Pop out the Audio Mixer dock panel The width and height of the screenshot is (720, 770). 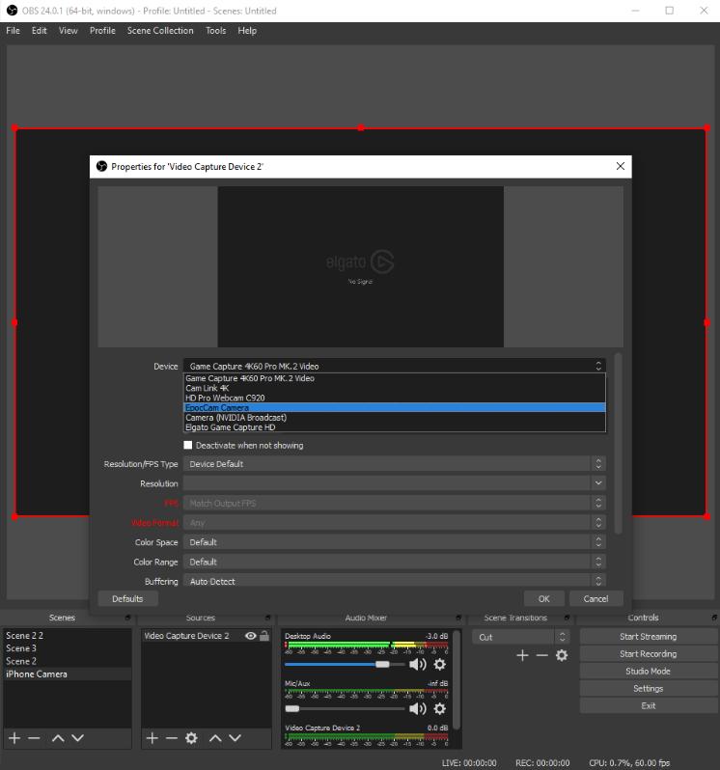tap(458, 618)
